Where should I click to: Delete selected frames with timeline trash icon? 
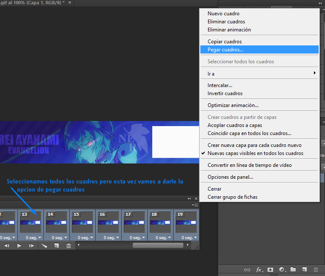(x=68, y=245)
